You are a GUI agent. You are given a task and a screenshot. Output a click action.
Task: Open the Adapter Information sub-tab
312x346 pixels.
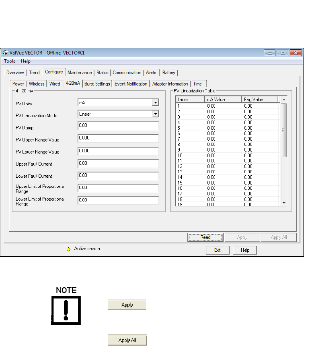170,84
